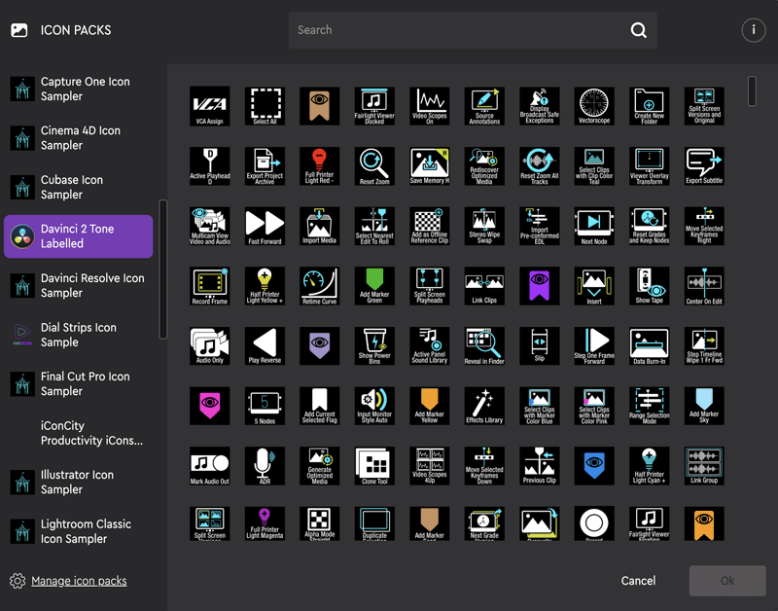Pick the Link Clips icon

click(x=484, y=286)
